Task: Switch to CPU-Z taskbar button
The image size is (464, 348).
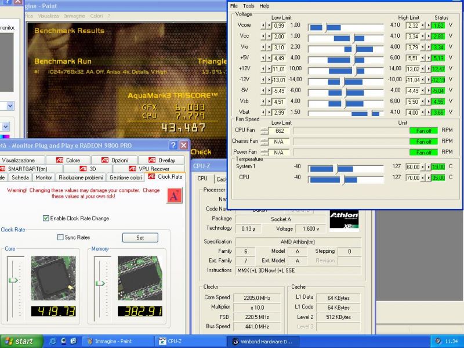Action: point(190,341)
